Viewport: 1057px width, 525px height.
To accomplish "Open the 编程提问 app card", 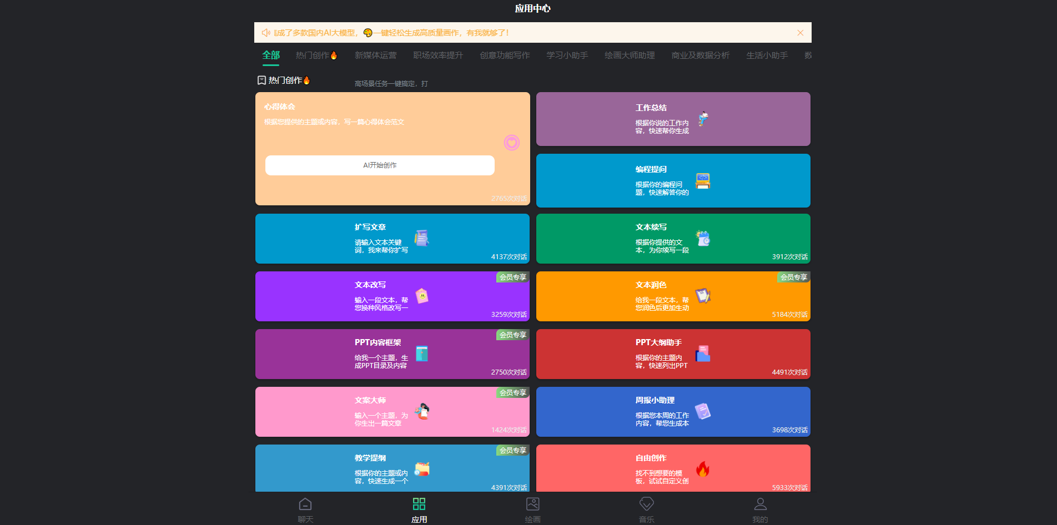I will click(673, 181).
